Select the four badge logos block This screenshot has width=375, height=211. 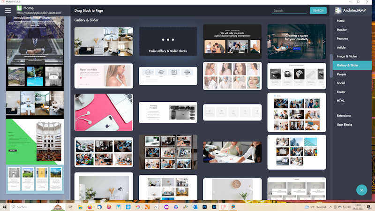[168, 76]
